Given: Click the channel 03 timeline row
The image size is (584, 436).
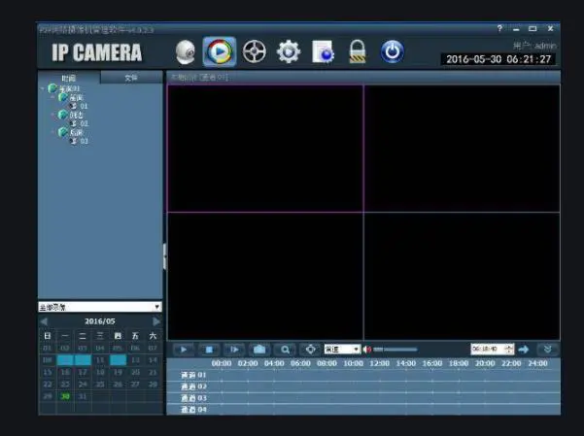Looking at the screenshot, I should [363, 398].
